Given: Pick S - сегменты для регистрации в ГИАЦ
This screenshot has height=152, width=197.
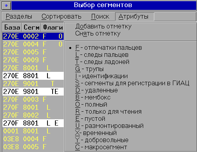Looking at the screenshot, I should coord(132,83).
